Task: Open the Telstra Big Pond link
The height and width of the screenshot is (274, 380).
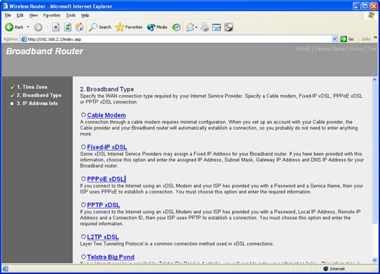Action: tap(111, 257)
